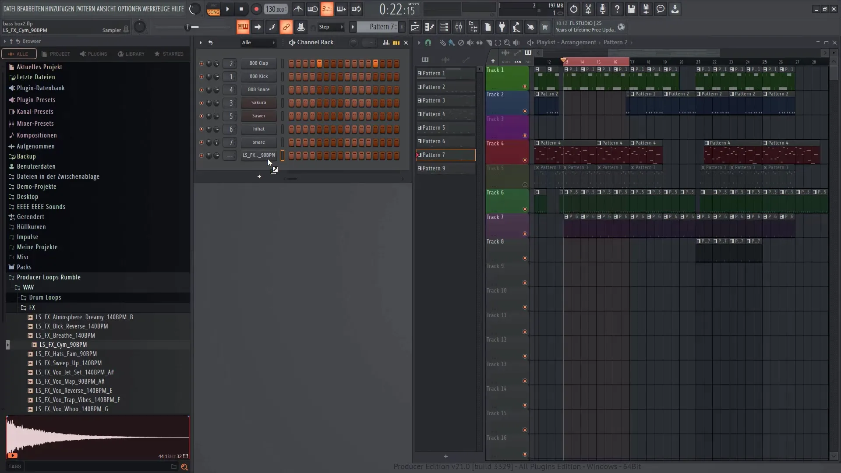Image resolution: width=841 pixels, height=473 pixels.
Task: Toggle Track 4 mute dot in Playlist
Action: coord(525,160)
